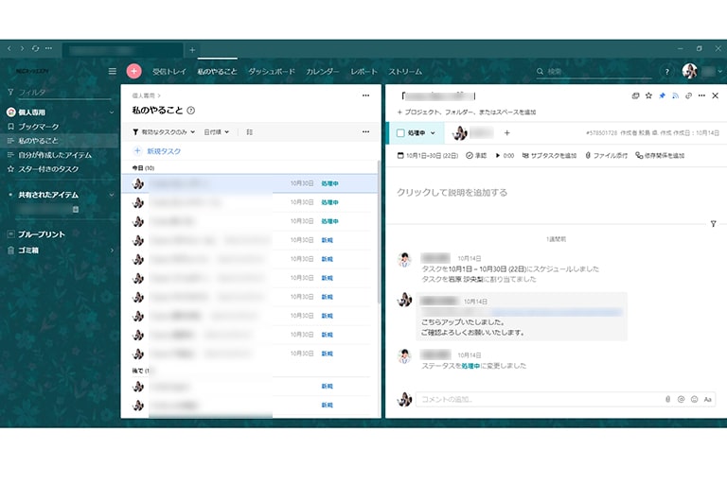Open a new tab with the plus
Screen dimensions: 727x484
(192, 49)
